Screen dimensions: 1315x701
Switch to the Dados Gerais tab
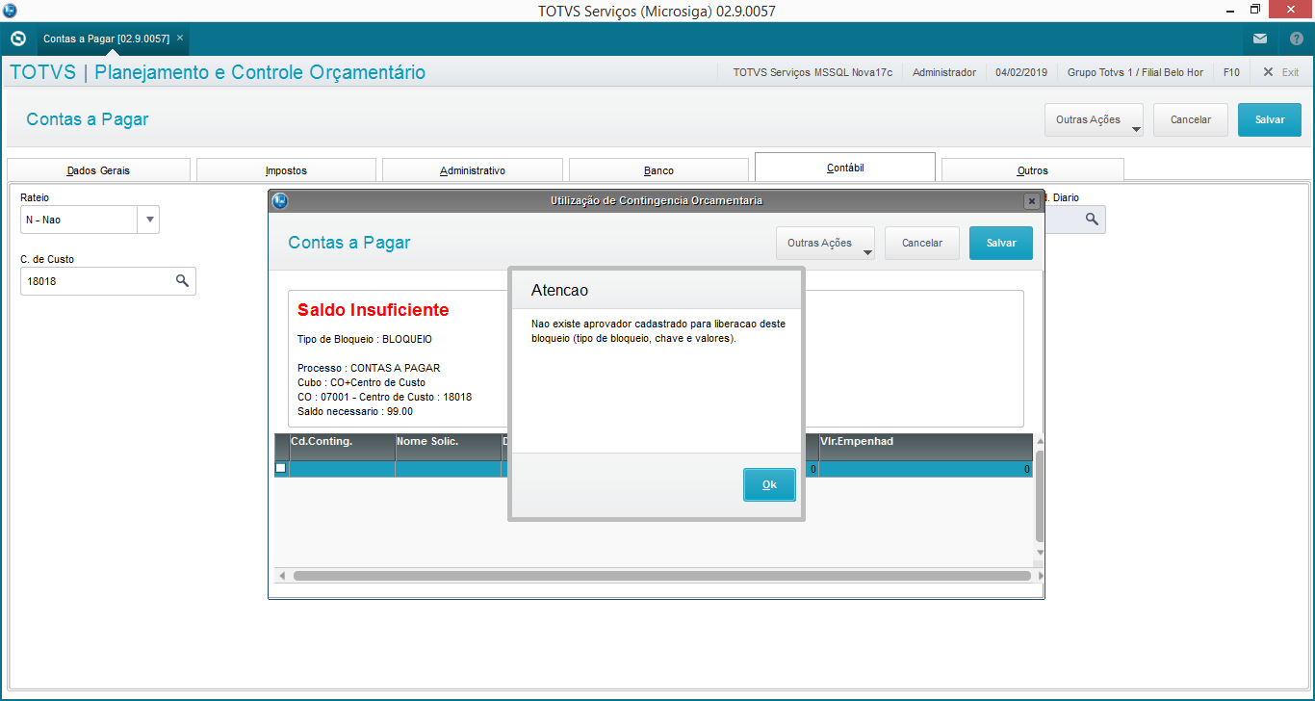(98, 170)
